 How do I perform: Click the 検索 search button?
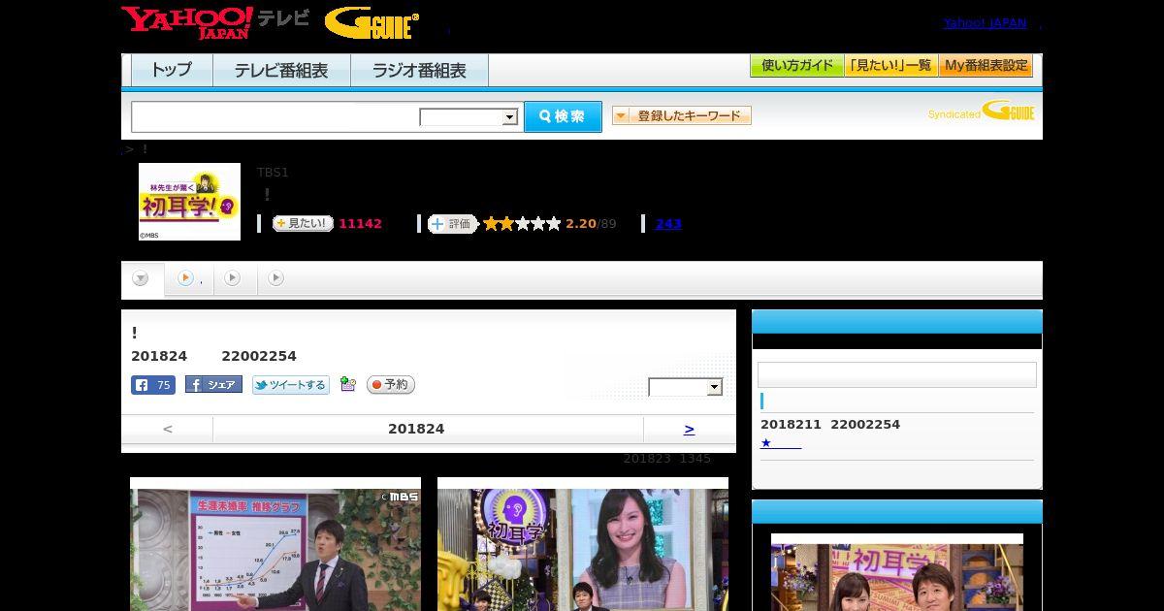click(x=563, y=116)
